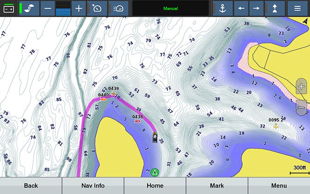Increase motor speed with plus button

point(79,8)
